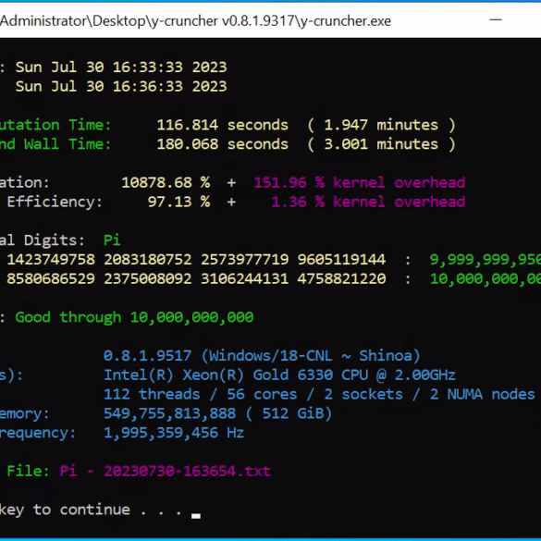Click Good through 10,000,000,000 text
Image resolution: width=541 pixels, height=541 pixels.
135,317
